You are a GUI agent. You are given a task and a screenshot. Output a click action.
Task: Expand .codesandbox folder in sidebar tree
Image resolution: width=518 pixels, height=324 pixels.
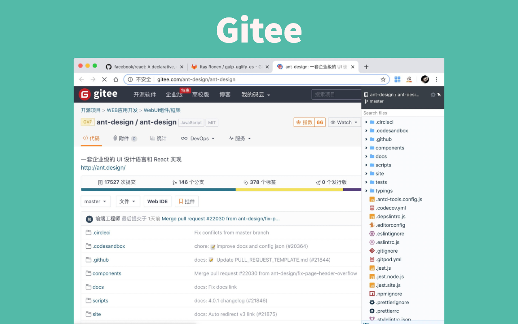click(x=366, y=130)
